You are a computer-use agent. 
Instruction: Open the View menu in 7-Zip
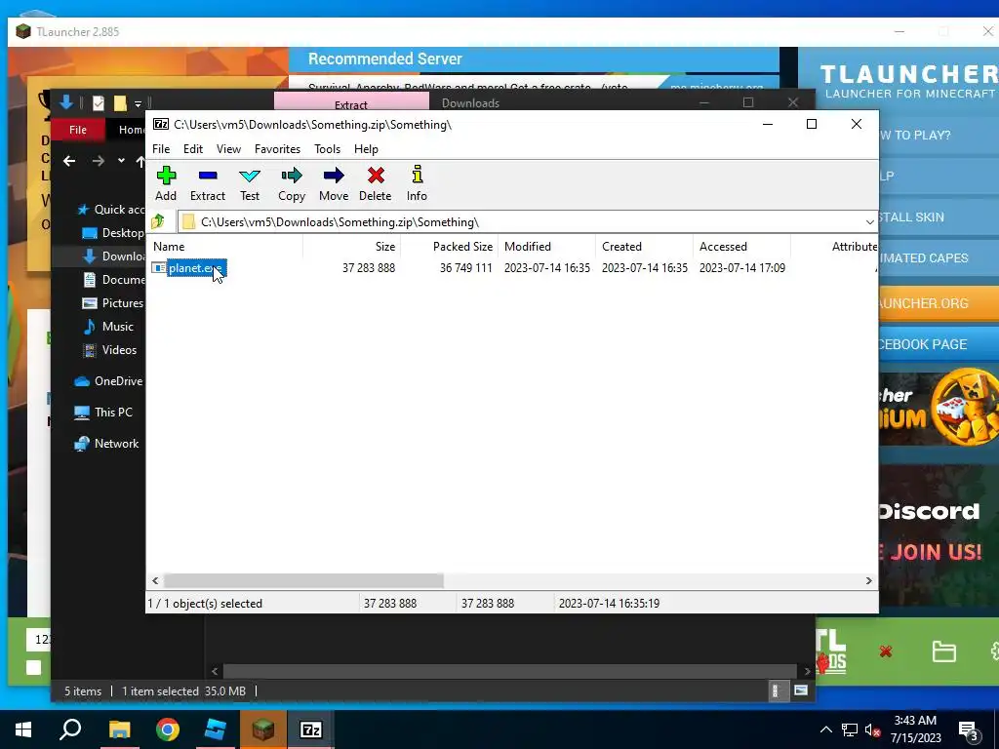(x=228, y=149)
